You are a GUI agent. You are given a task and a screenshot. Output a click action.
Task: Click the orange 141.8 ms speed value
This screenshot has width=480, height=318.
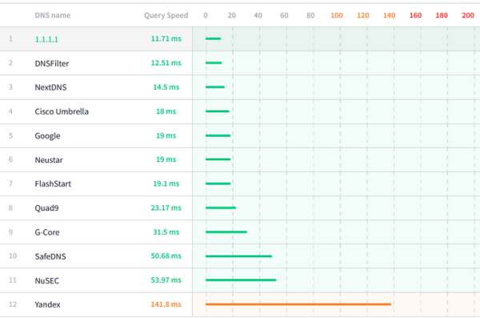coord(166,304)
